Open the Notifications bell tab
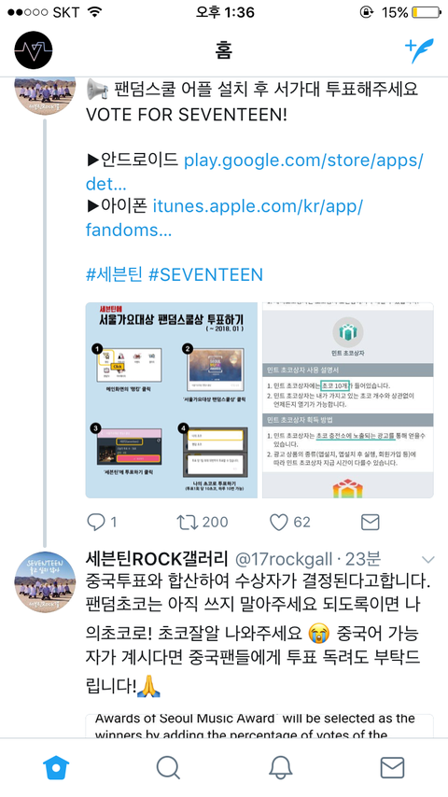448x797 pixels. (x=280, y=767)
